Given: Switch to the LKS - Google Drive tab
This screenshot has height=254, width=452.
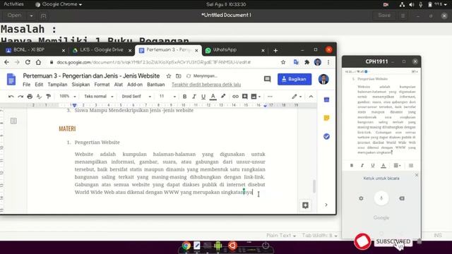Looking at the screenshot, I should [x=102, y=50].
